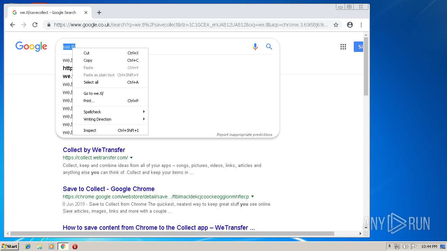Bookmark this page with the star

pos(336,25)
